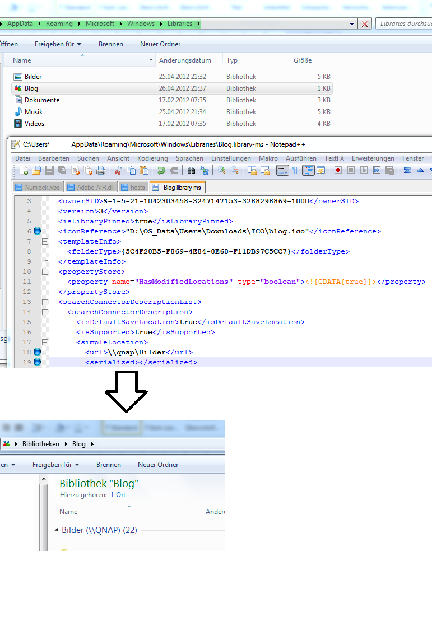Collapse the searchConnectorDescription fold on line 14

point(45,312)
